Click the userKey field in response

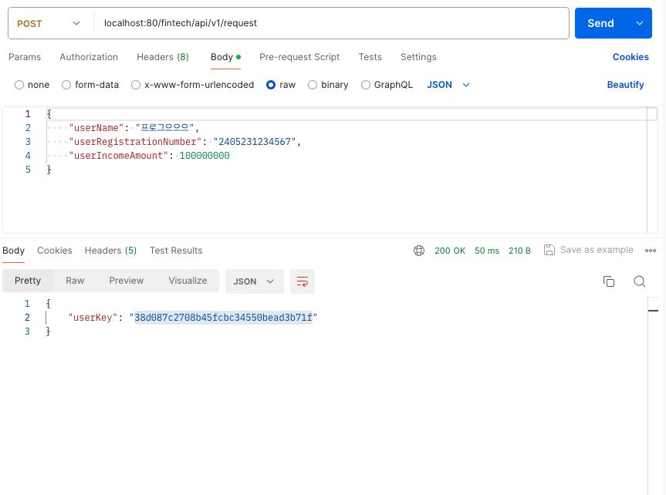pos(93,318)
